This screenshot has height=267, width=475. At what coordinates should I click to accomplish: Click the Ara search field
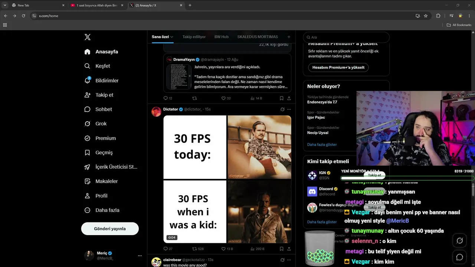pos(346,37)
